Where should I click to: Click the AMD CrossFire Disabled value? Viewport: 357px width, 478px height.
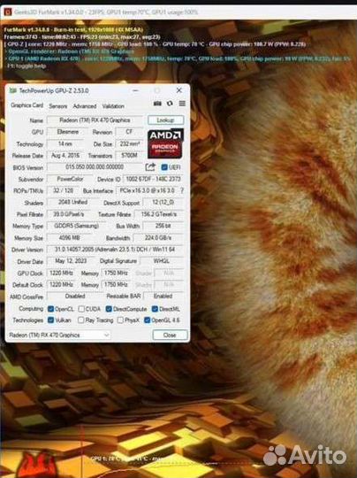coord(75,297)
